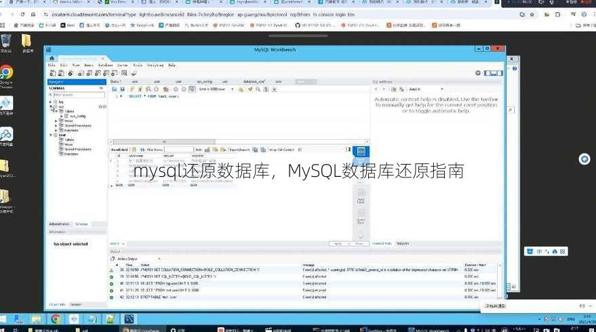596x332 pixels.
Task: Toggle invisible characters icon in editor toolbar
Action: (266, 89)
